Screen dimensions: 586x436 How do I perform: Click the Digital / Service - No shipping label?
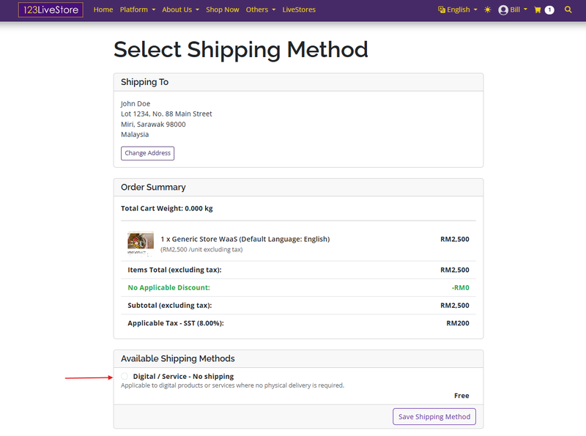click(x=183, y=377)
